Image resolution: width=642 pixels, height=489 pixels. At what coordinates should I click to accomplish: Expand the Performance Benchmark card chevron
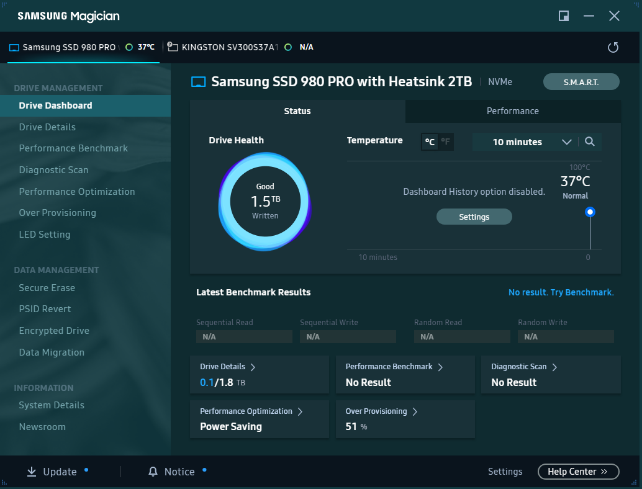(x=440, y=367)
